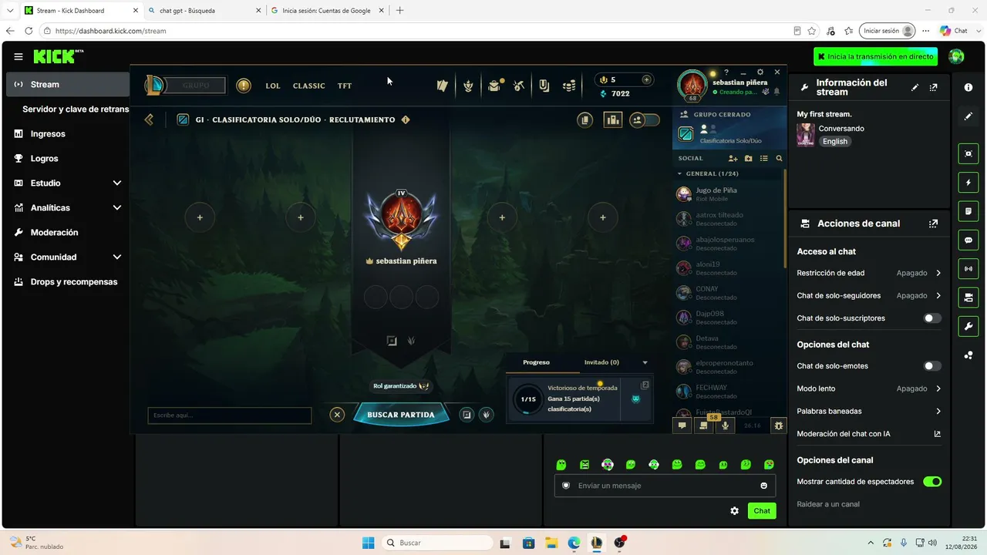Select TFT in League client navigation
987x555 pixels.
pos(345,86)
